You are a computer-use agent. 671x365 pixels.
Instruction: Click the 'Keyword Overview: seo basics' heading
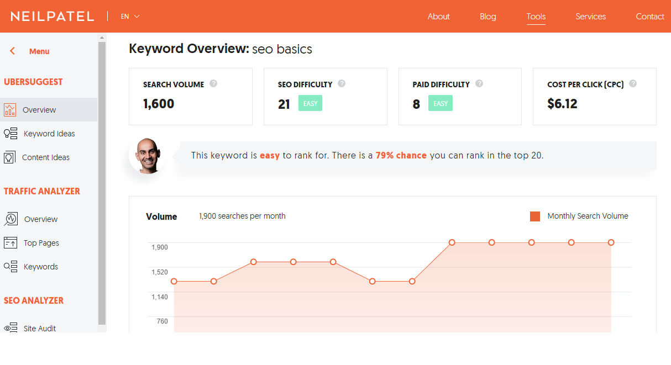tap(221, 49)
